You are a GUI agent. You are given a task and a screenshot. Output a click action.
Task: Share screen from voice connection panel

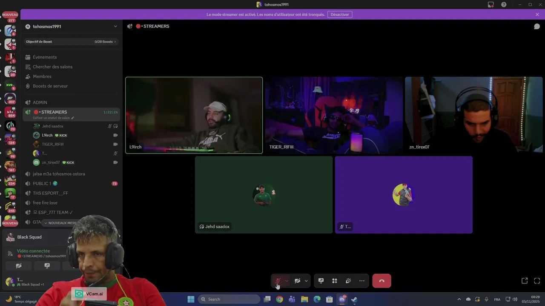47,266
